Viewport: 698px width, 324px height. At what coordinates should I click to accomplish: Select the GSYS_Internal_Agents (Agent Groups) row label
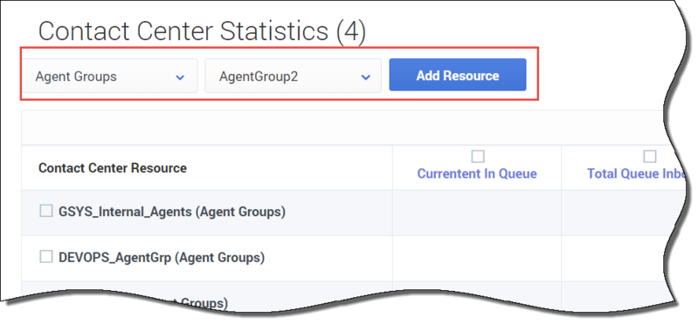point(172,212)
